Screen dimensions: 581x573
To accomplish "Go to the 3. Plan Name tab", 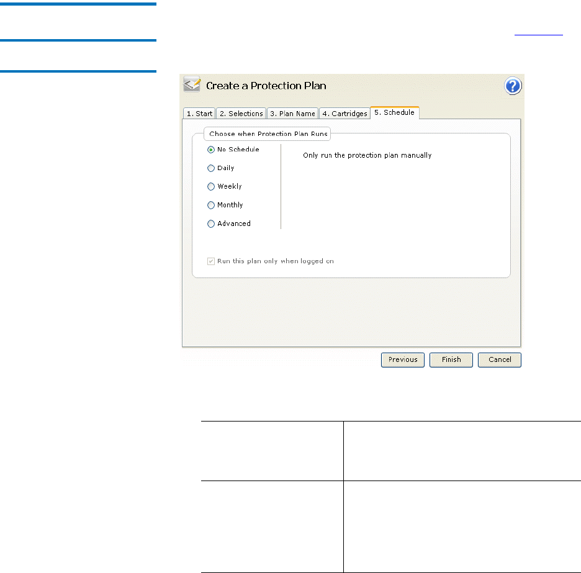I will pyautogui.click(x=292, y=114).
